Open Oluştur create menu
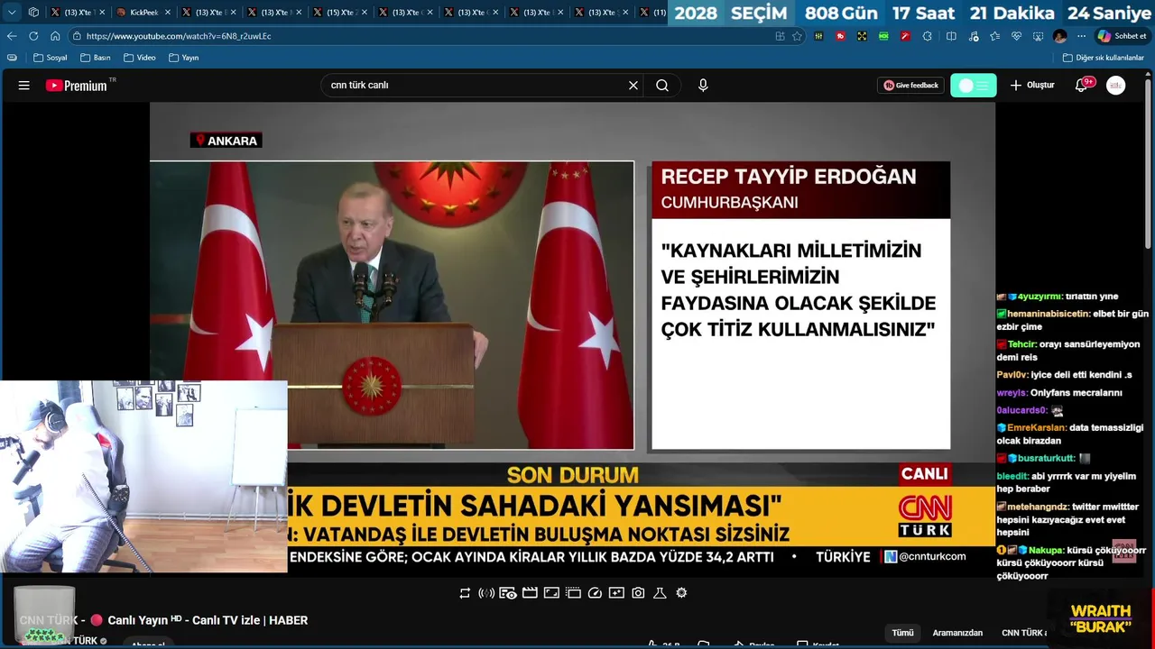Image resolution: width=1155 pixels, height=649 pixels. coord(1031,86)
